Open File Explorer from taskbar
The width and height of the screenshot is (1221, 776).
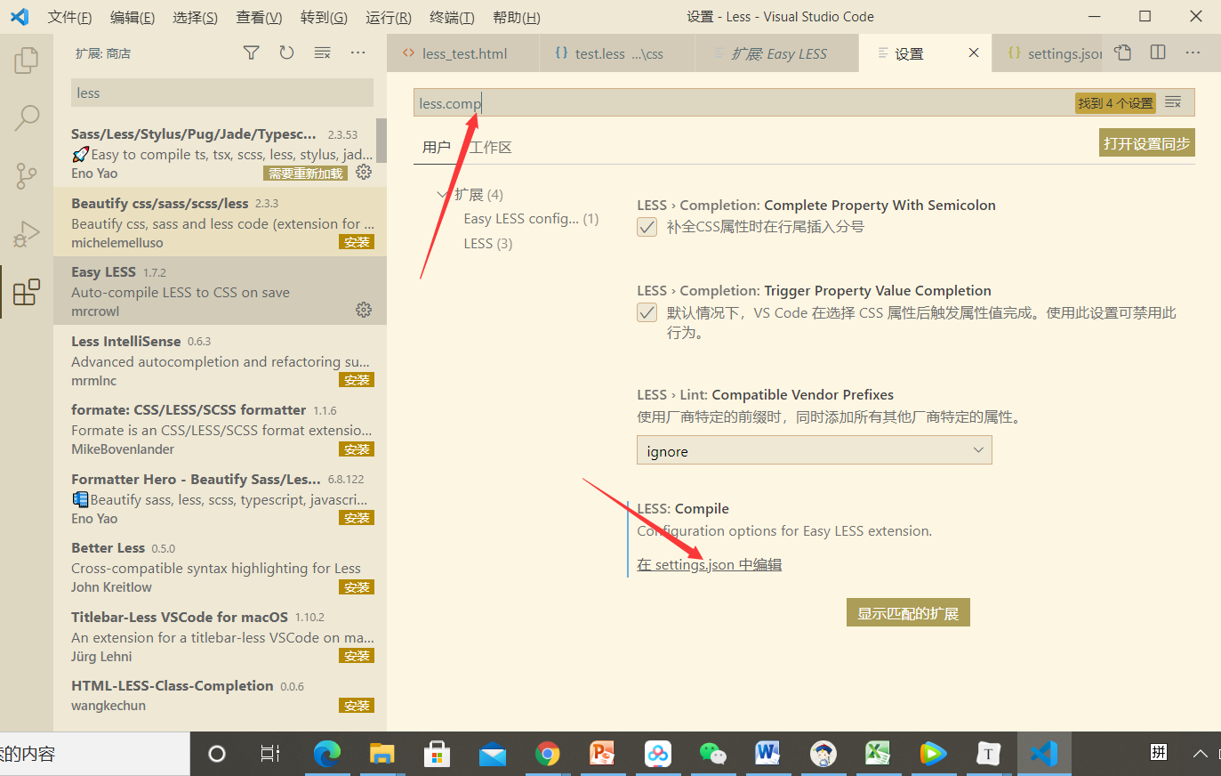[382, 754]
